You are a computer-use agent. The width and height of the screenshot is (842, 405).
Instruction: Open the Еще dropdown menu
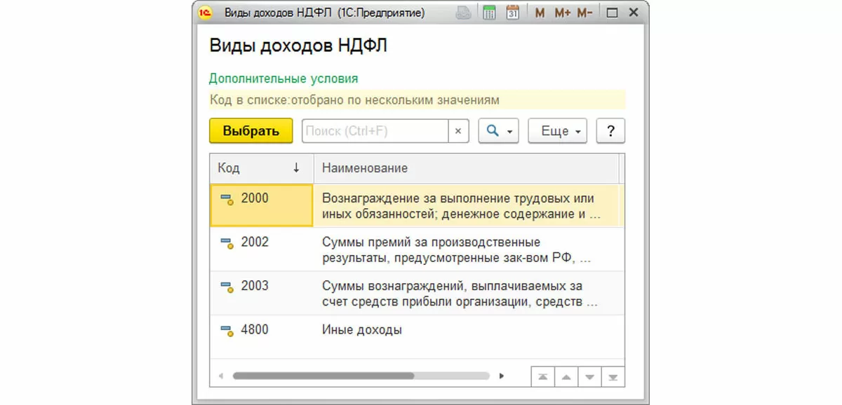click(x=557, y=131)
